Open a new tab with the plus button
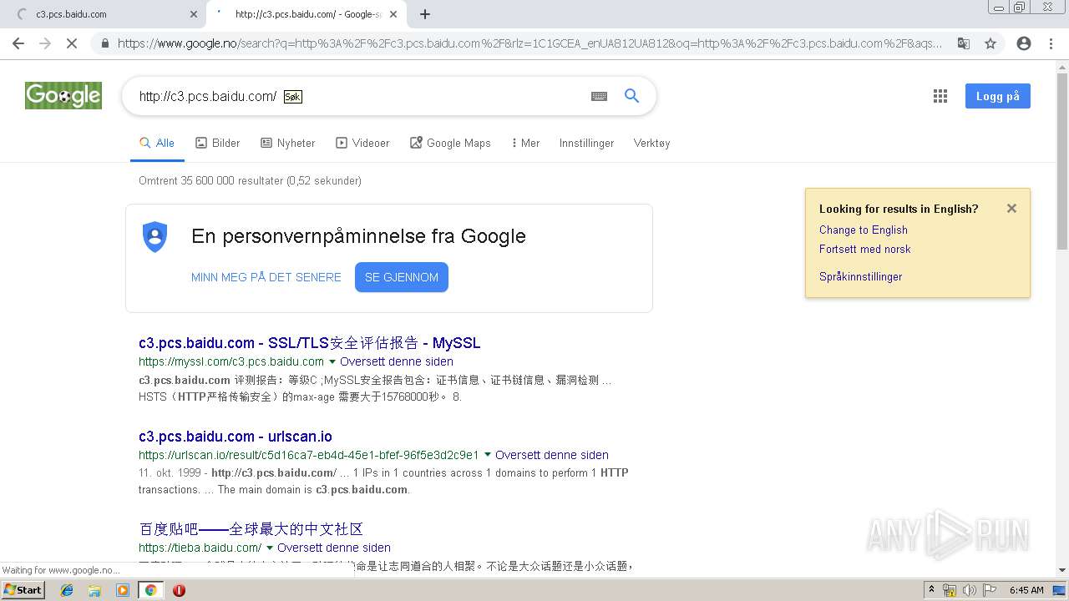Viewport: 1069px width, 601px height. point(425,14)
